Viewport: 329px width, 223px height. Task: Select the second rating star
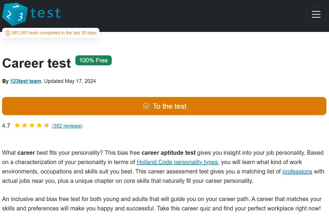24,125
